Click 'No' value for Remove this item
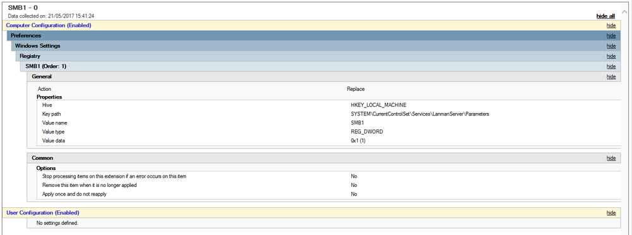The image size is (632, 235). 354,185
